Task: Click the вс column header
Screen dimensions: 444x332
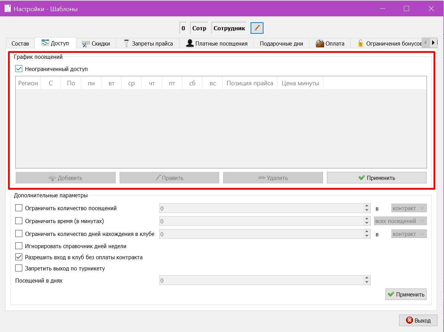Action: point(213,83)
